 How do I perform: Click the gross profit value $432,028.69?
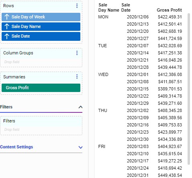point(170,46)
